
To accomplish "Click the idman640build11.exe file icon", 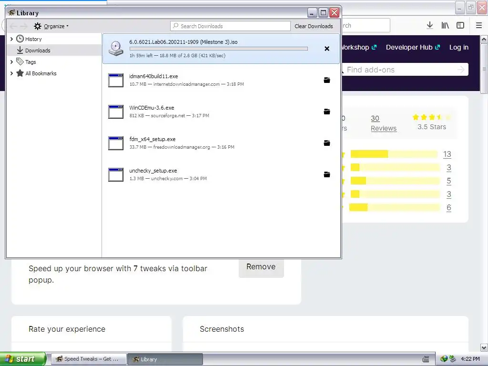I will tap(116, 80).
